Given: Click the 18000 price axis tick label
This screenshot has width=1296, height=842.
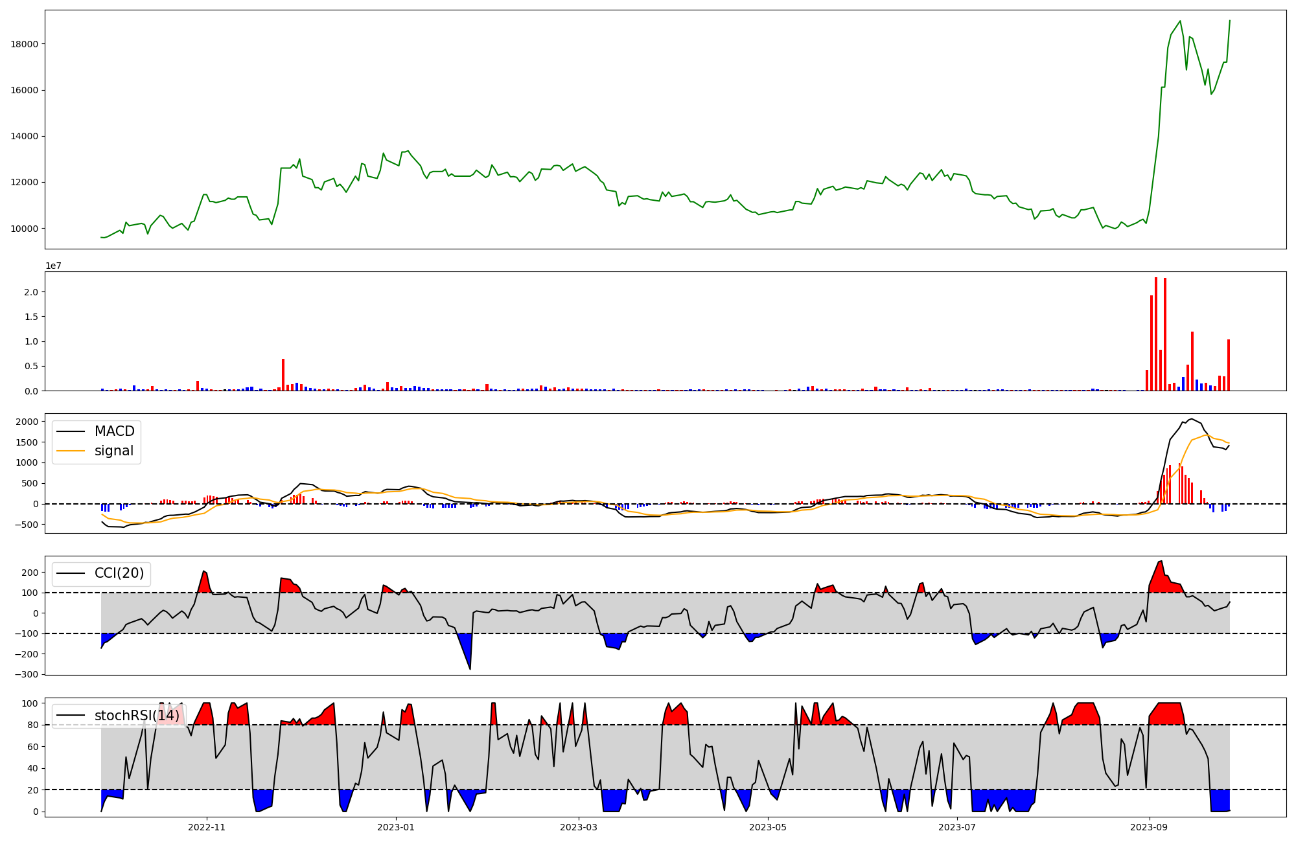Looking at the screenshot, I should click(25, 44).
